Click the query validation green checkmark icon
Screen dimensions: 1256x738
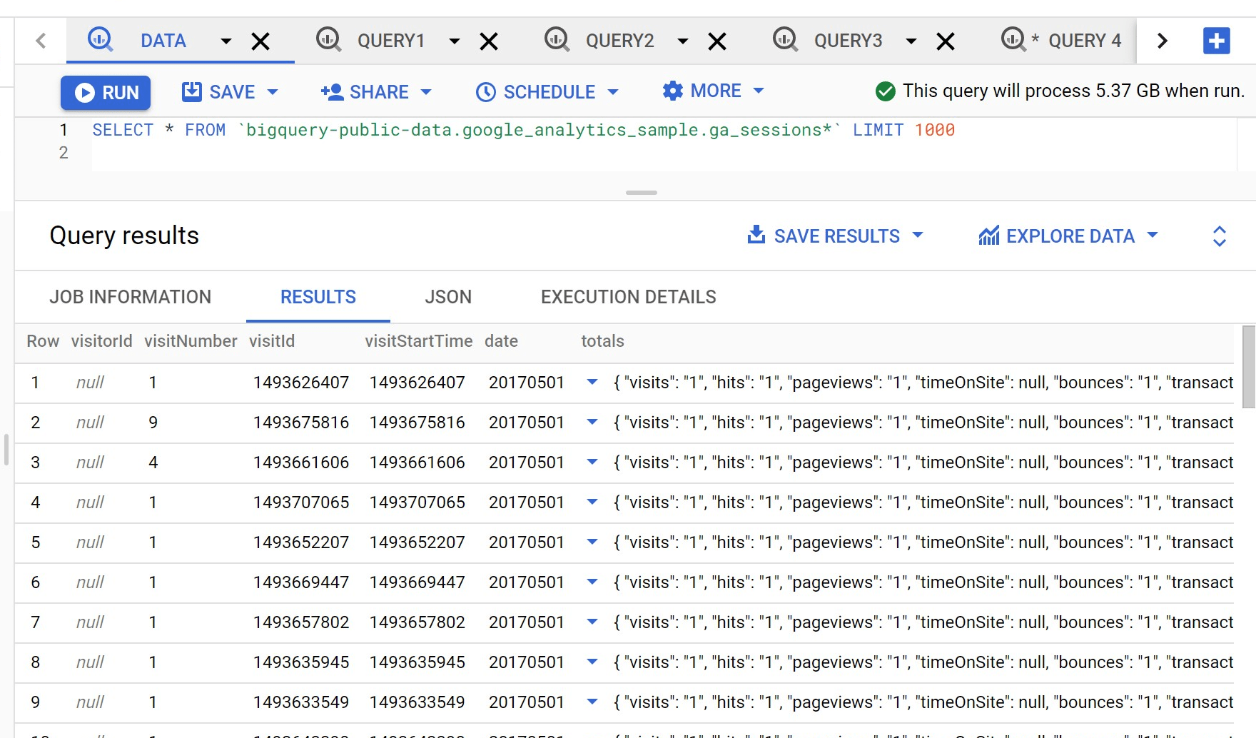885,91
